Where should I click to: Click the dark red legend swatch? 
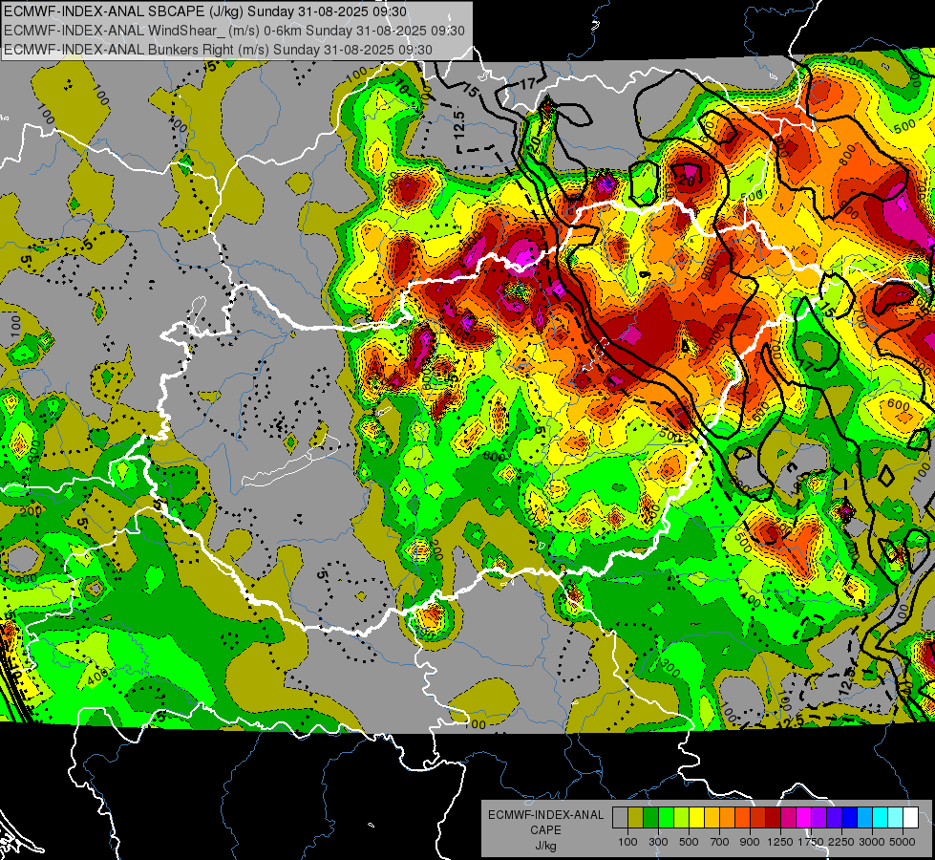[774, 817]
